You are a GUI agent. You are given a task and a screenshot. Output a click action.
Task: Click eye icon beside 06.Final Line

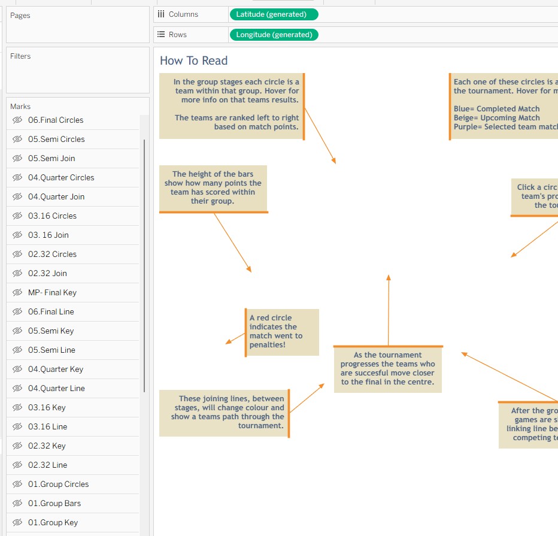(17, 312)
